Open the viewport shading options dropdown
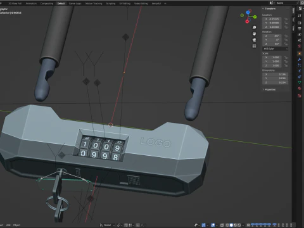 click(243, 225)
